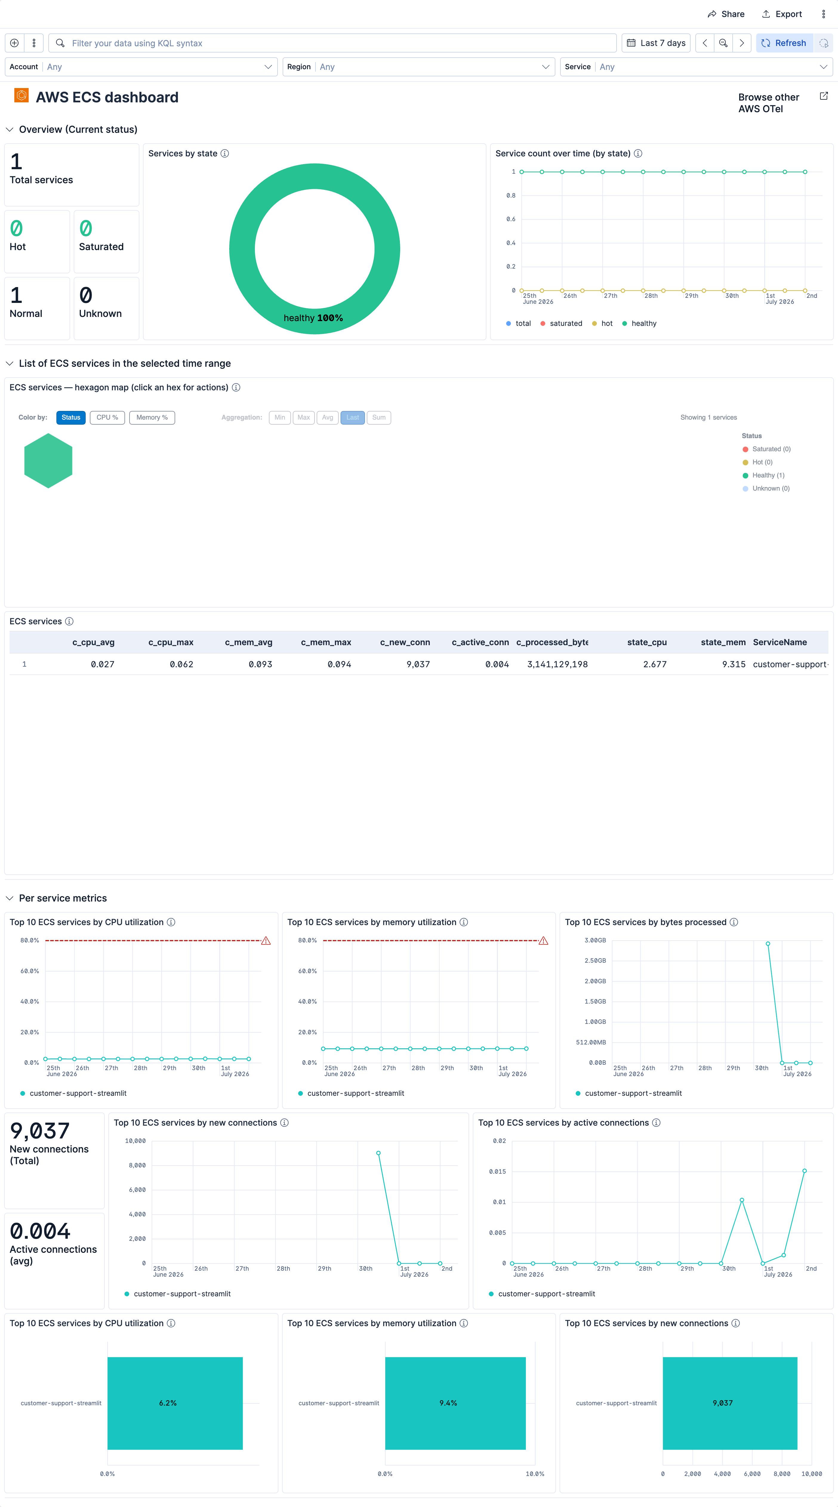Click the CPU threshold warning triangle

[x=266, y=941]
